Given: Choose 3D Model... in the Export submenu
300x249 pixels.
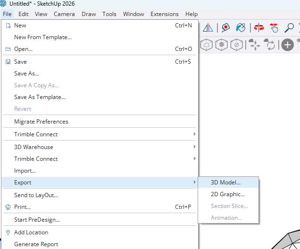Looking at the screenshot, I should click(x=228, y=183).
